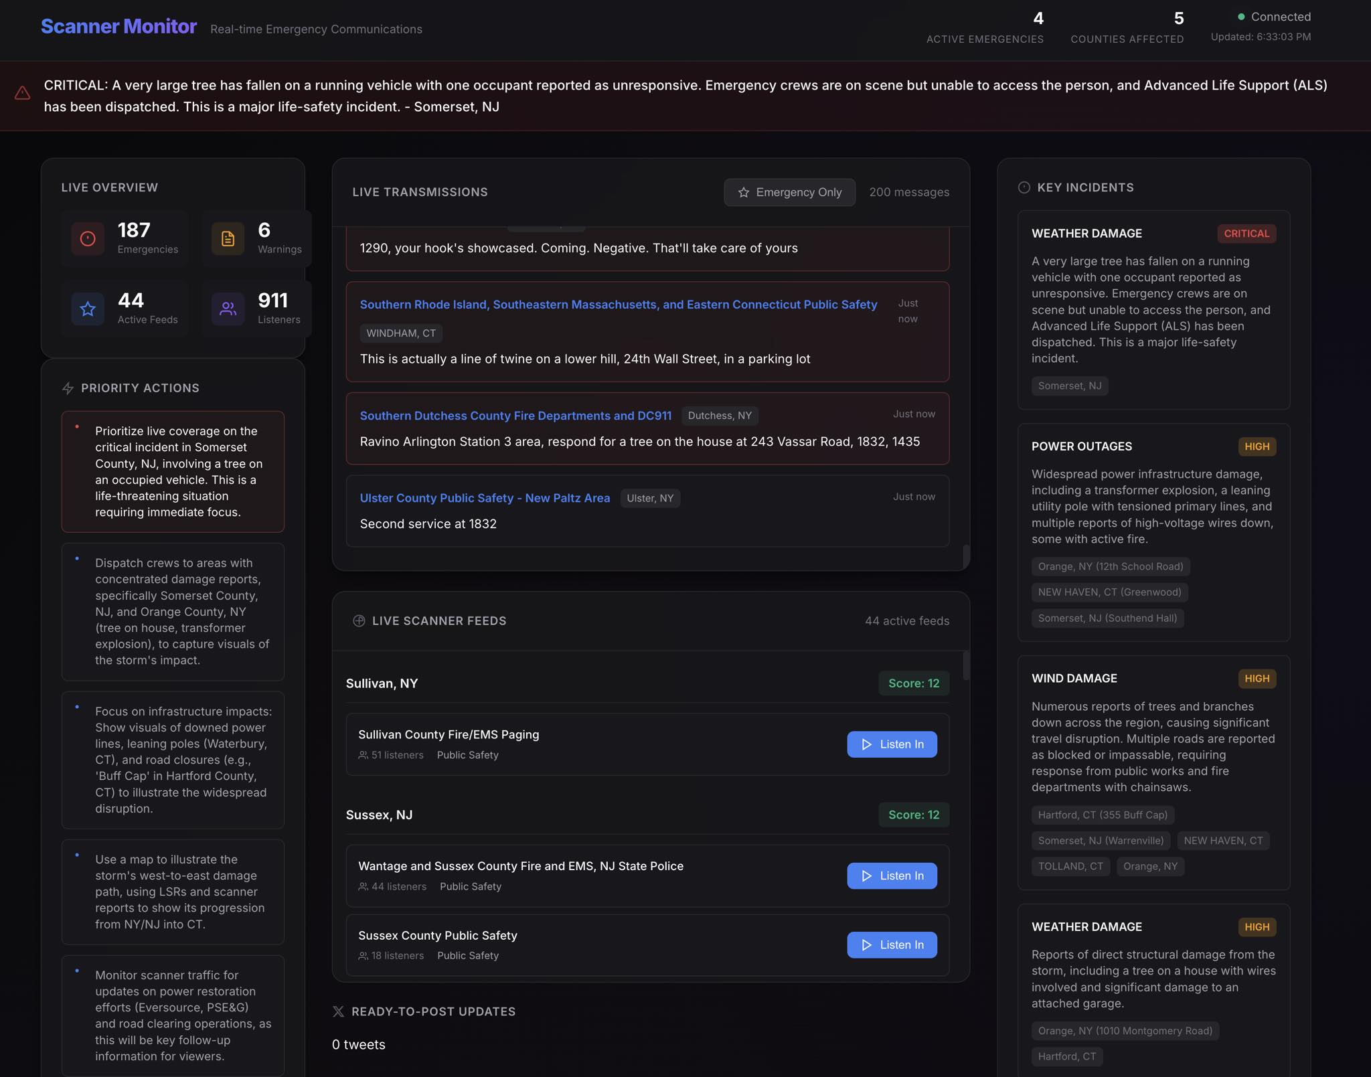
Task: Select the HIGH badge on Power Outages
Action: 1257,446
